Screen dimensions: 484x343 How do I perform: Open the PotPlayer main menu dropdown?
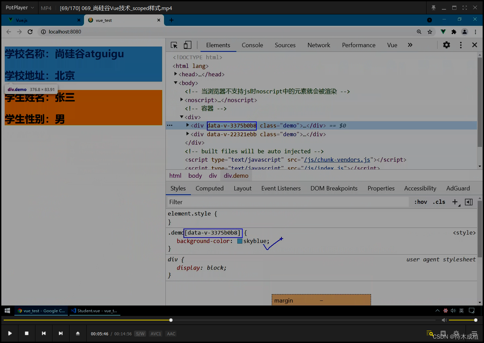pyautogui.click(x=20, y=8)
